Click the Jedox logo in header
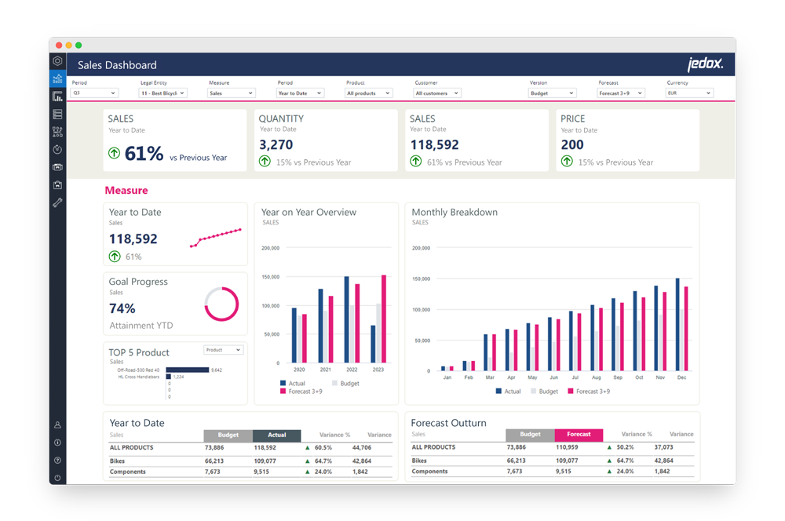Image resolution: width=785 pixels, height=521 pixels. click(704, 64)
